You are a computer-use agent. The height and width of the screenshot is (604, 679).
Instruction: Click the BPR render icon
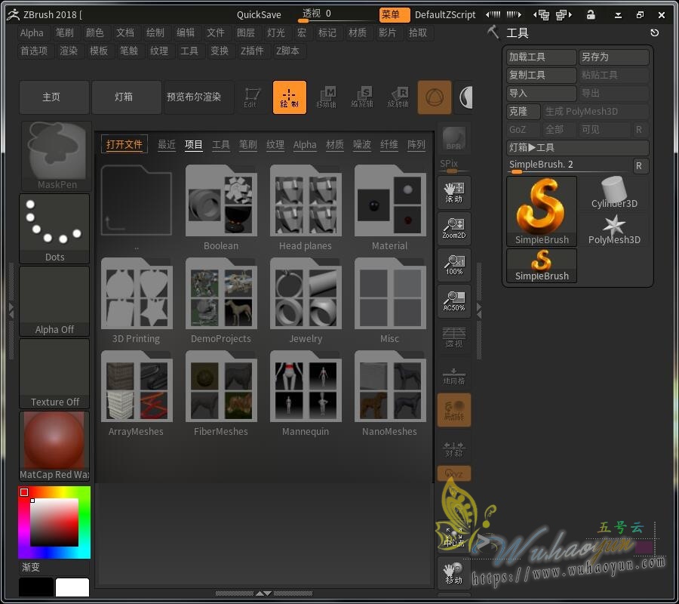(x=454, y=139)
